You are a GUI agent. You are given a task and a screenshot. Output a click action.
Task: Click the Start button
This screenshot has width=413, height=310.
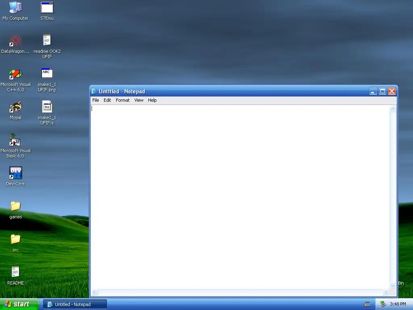pos(19,304)
